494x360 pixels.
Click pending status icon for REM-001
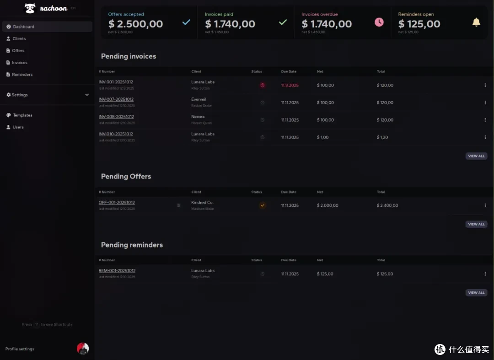pyautogui.click(x=263, y=274)
